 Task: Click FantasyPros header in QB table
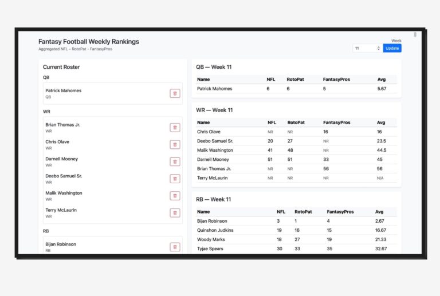pos(336,80)
